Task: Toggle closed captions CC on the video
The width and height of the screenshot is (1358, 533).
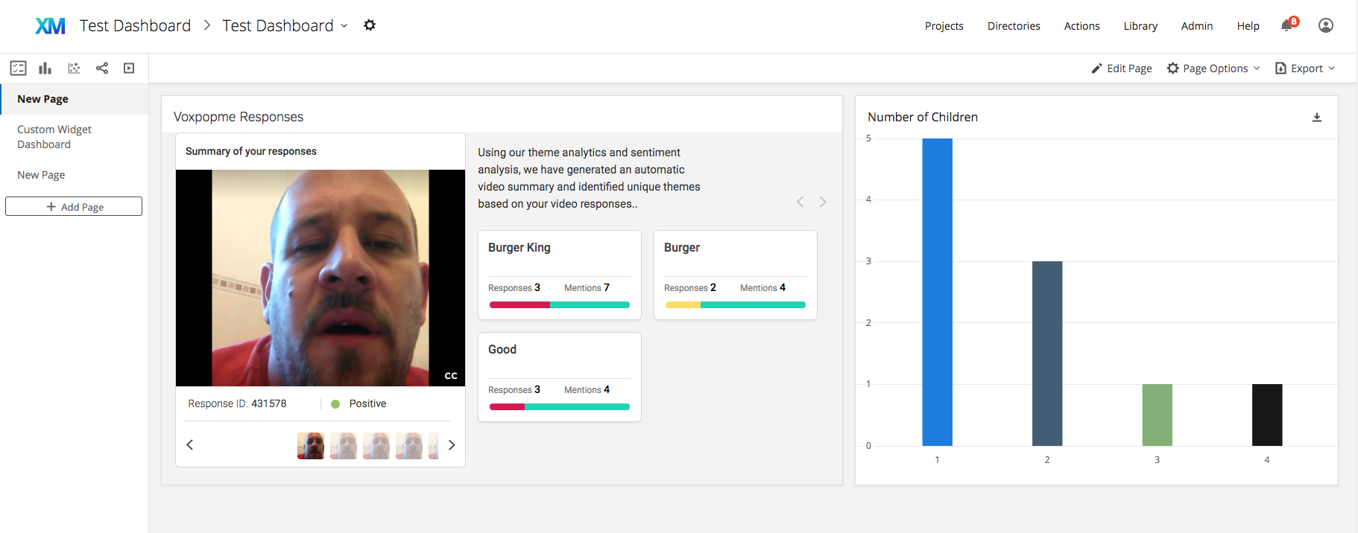Action: point(451,376)
